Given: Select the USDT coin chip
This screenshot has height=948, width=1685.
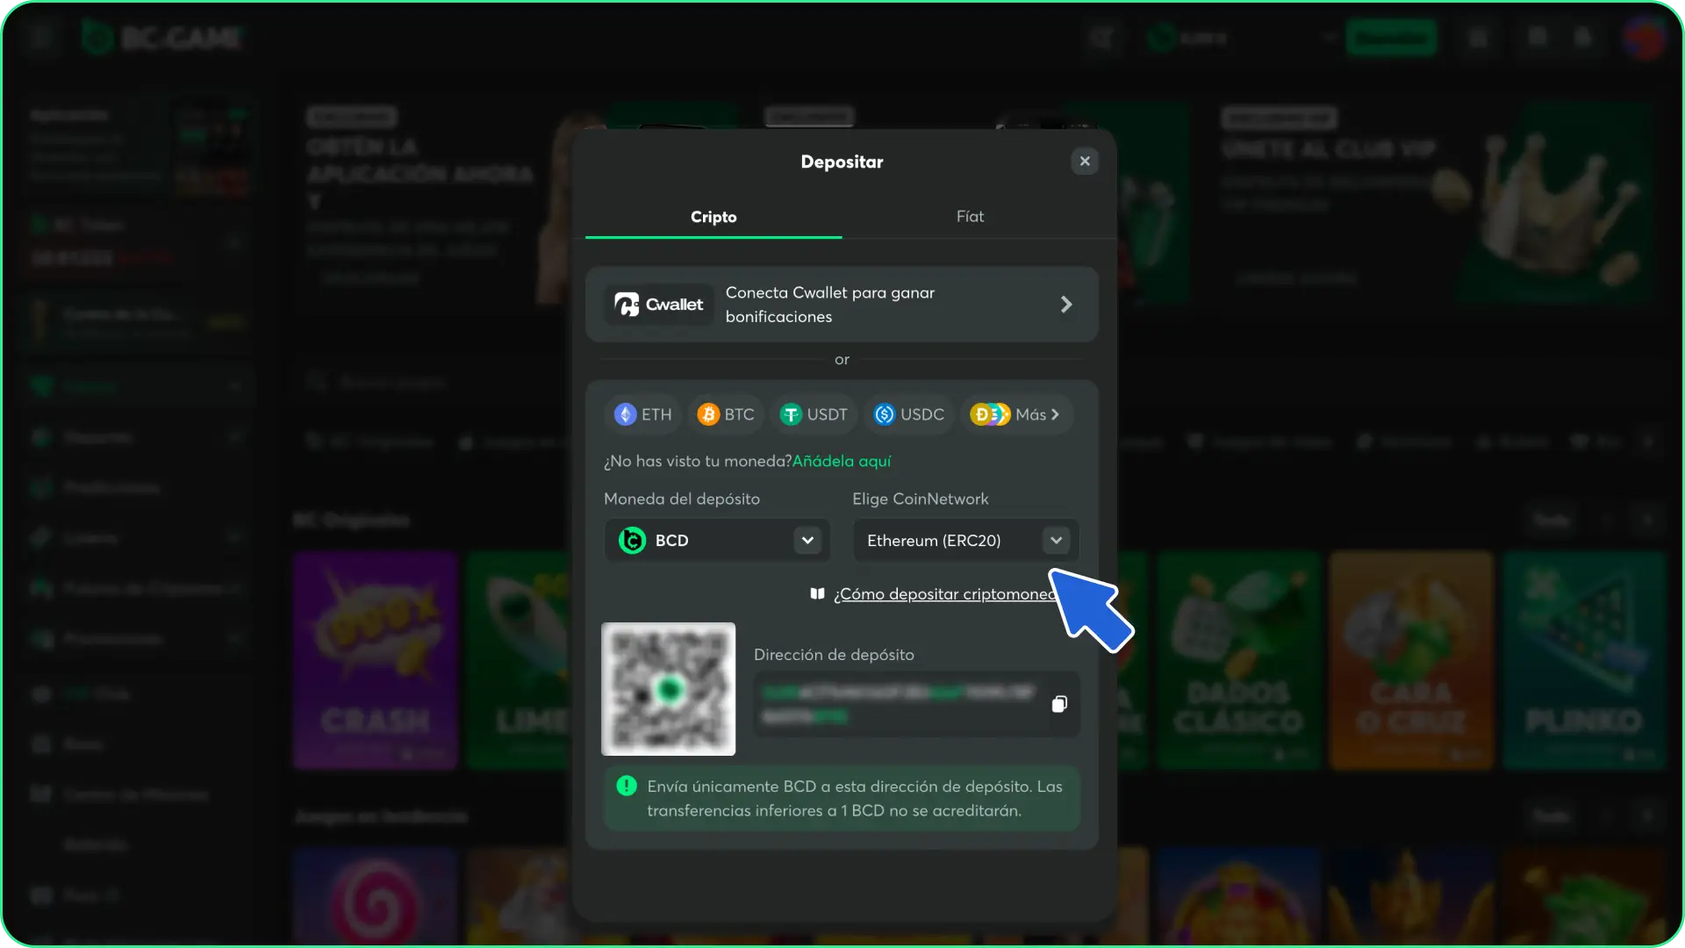Looking at the screenshot, I should pyautogui.click(x=814, y=414).
